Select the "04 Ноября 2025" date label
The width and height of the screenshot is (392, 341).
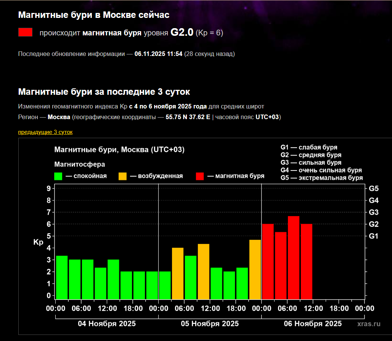click(107, 324)
